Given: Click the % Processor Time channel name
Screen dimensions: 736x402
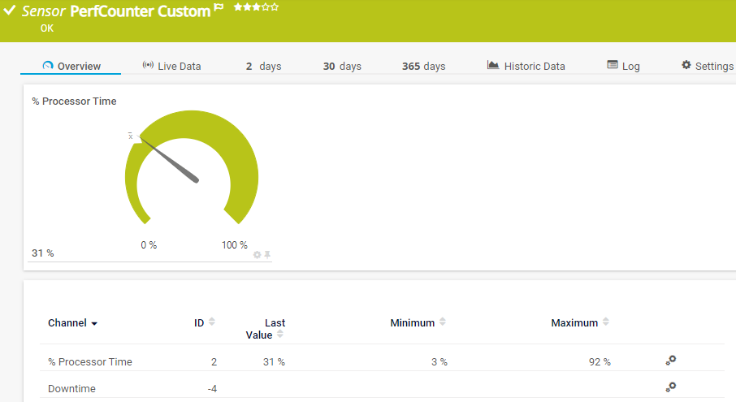Looking at the screenshot, I should (90, 361).
